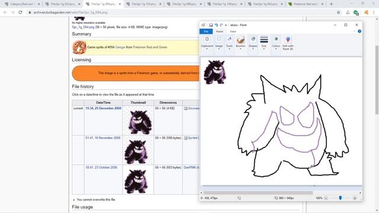This screenshot has width=379, height=213.
Task: Click the '56 × 56 (4 KB)' dimensions cell
Action: pos(165,108)
